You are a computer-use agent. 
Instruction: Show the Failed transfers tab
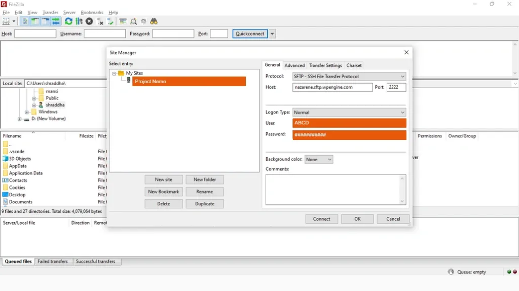(52, 261)
